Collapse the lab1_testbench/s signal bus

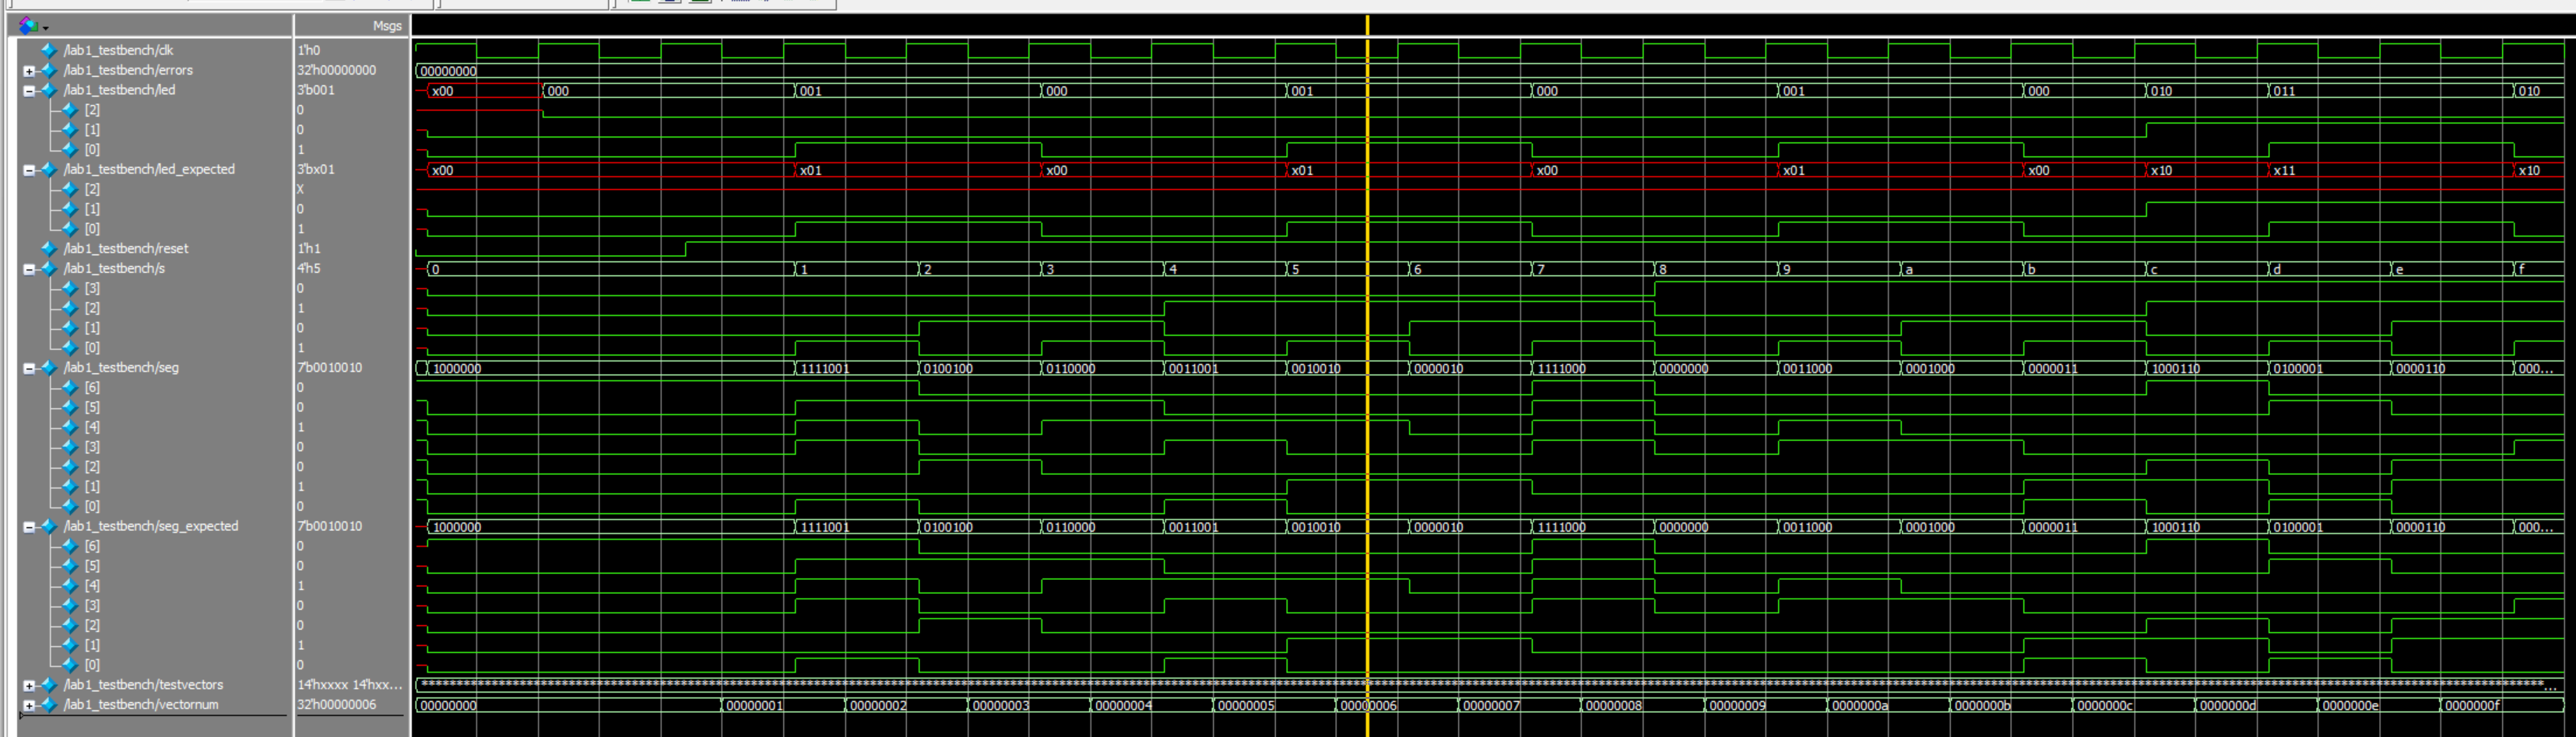point(29,269)
